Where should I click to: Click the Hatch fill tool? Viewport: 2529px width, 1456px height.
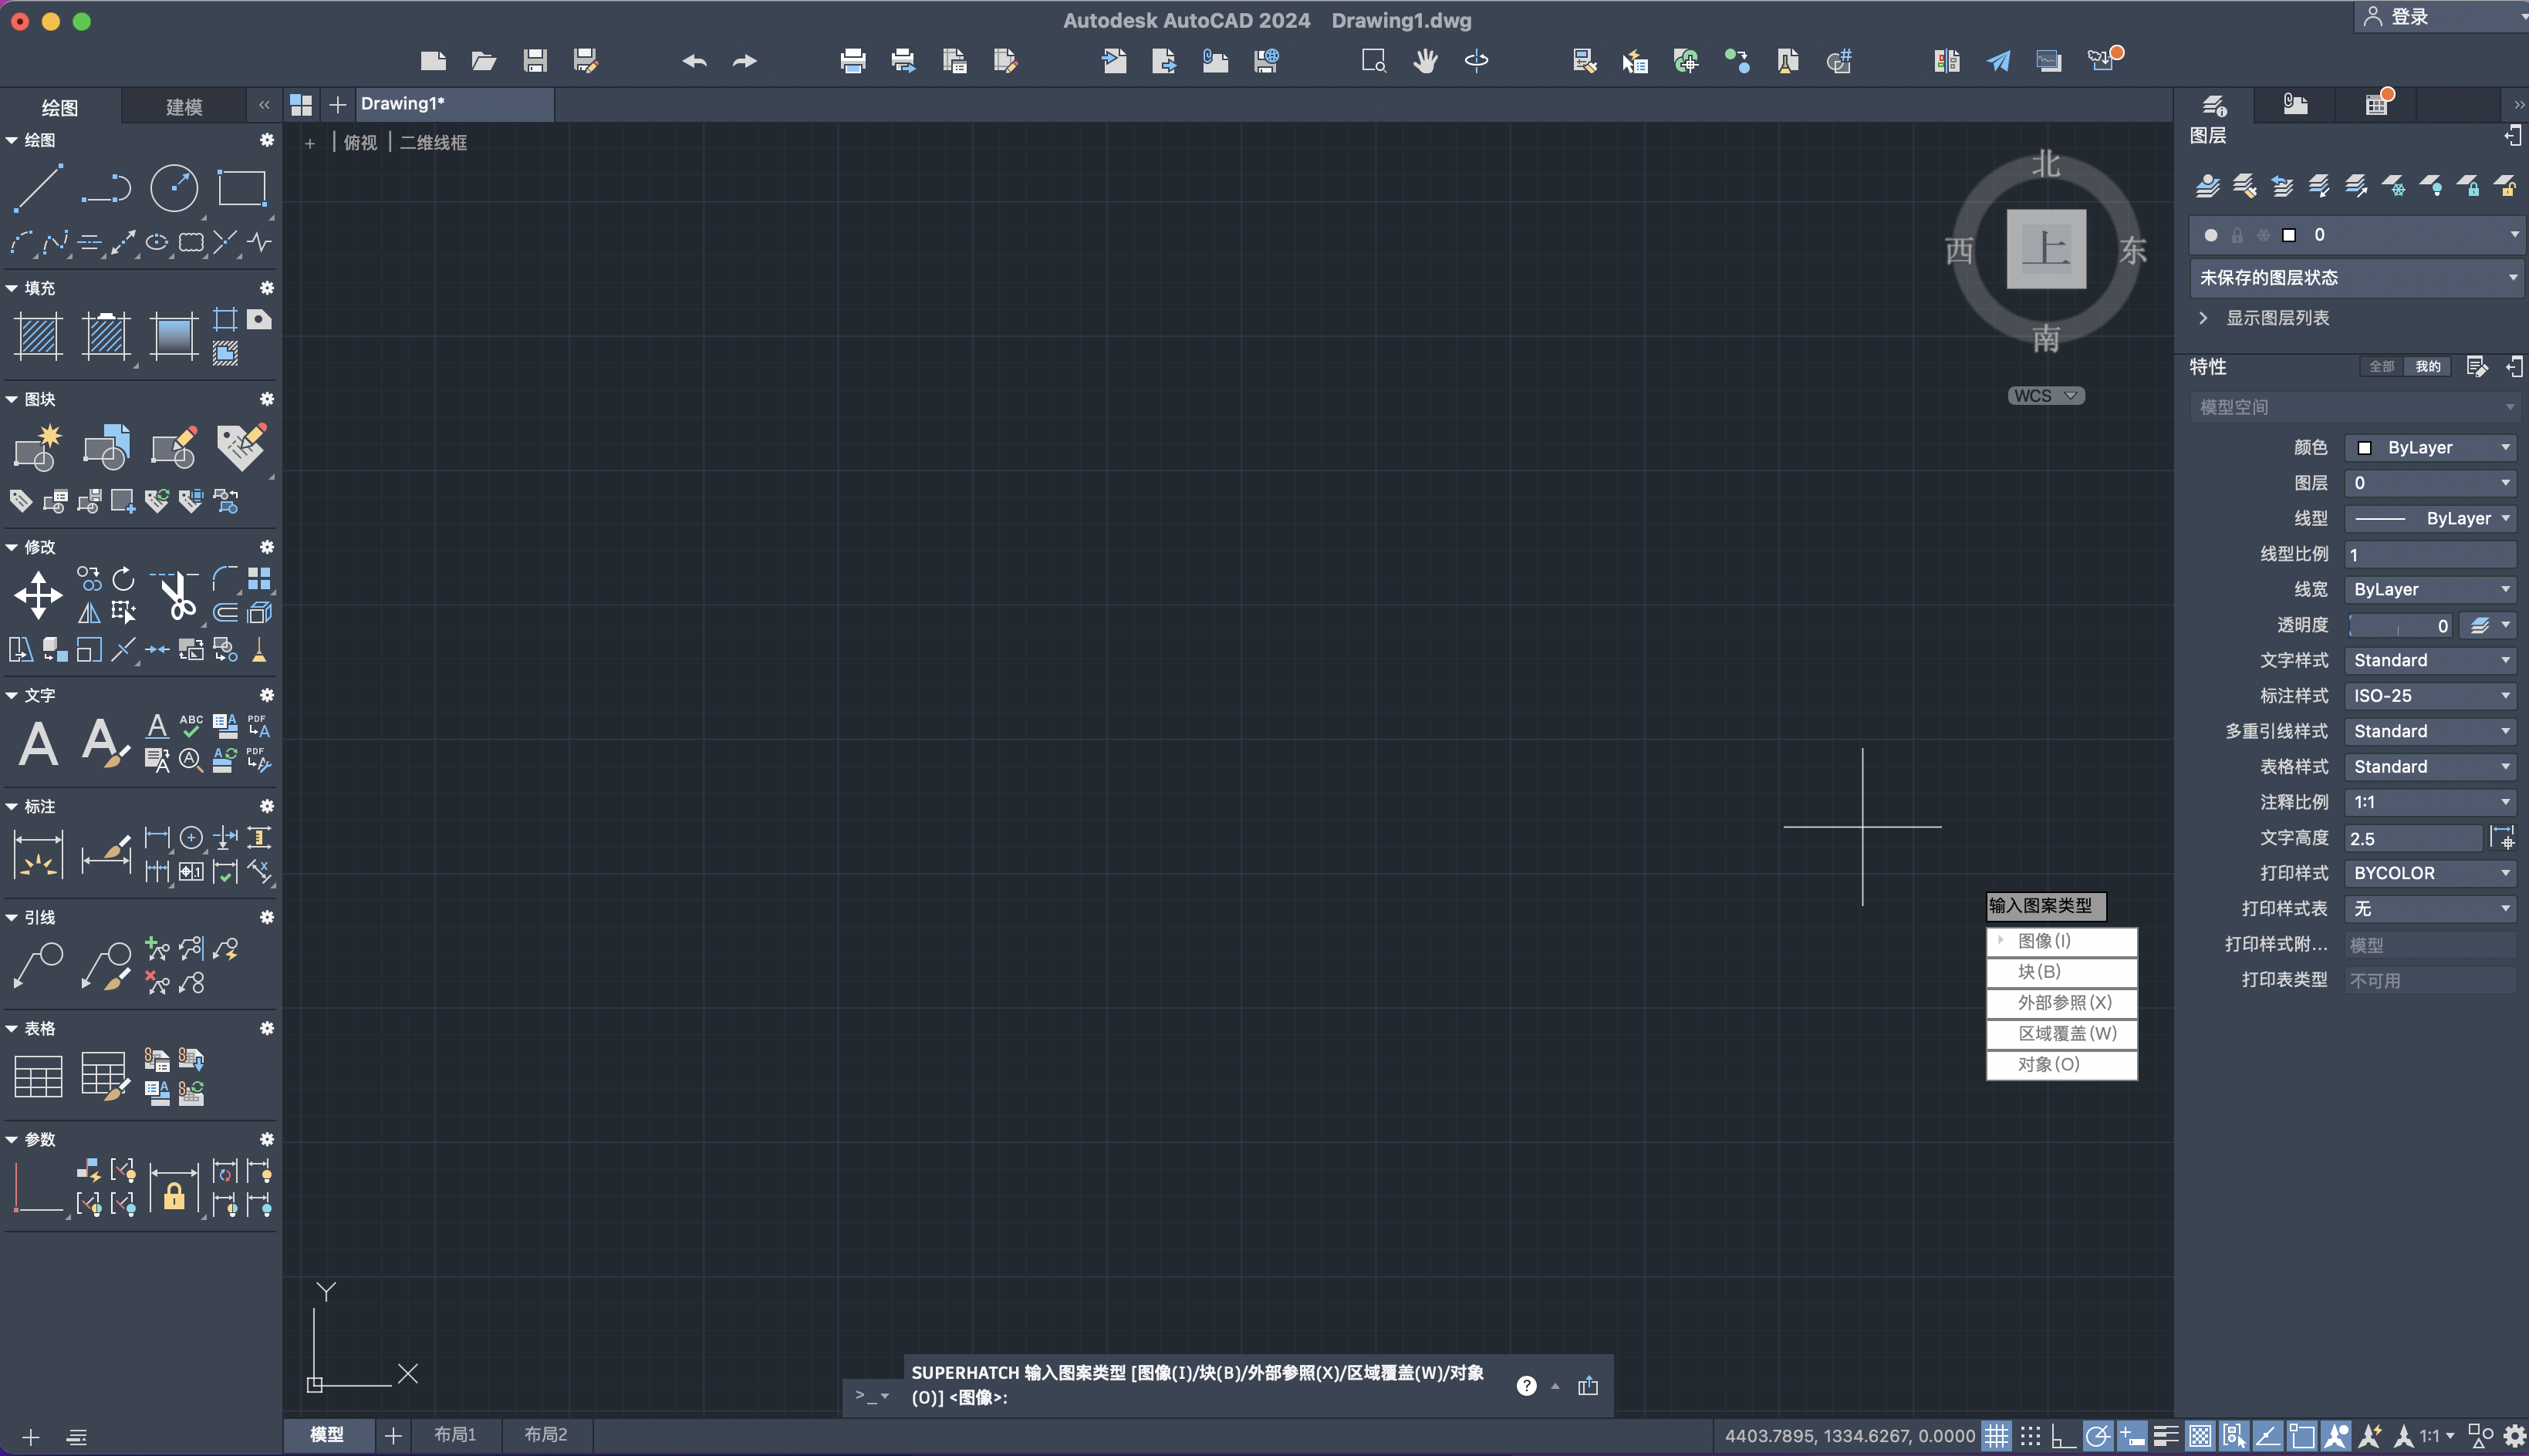[38, 336]
